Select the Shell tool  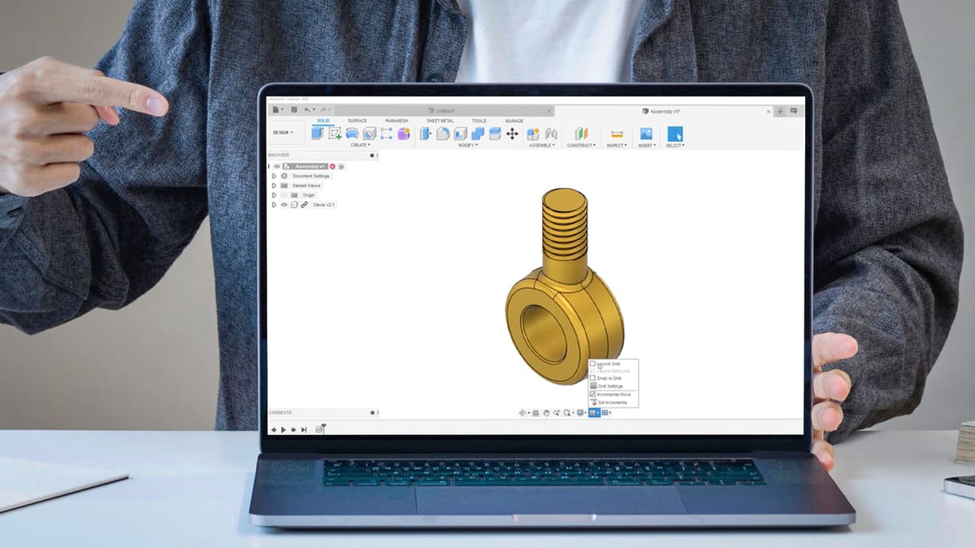point(461,133)
